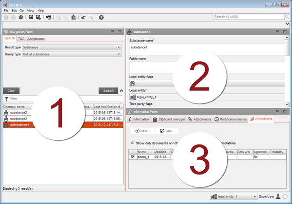
Task: Open the Clipboard manager tab
Action: (x=169, y=119)
